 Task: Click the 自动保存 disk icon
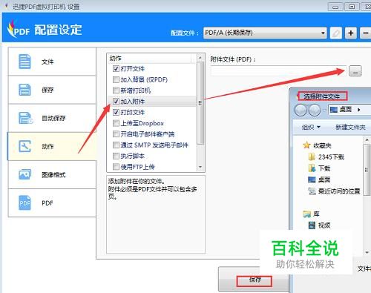pyautogui.click(x=25, y=118)
